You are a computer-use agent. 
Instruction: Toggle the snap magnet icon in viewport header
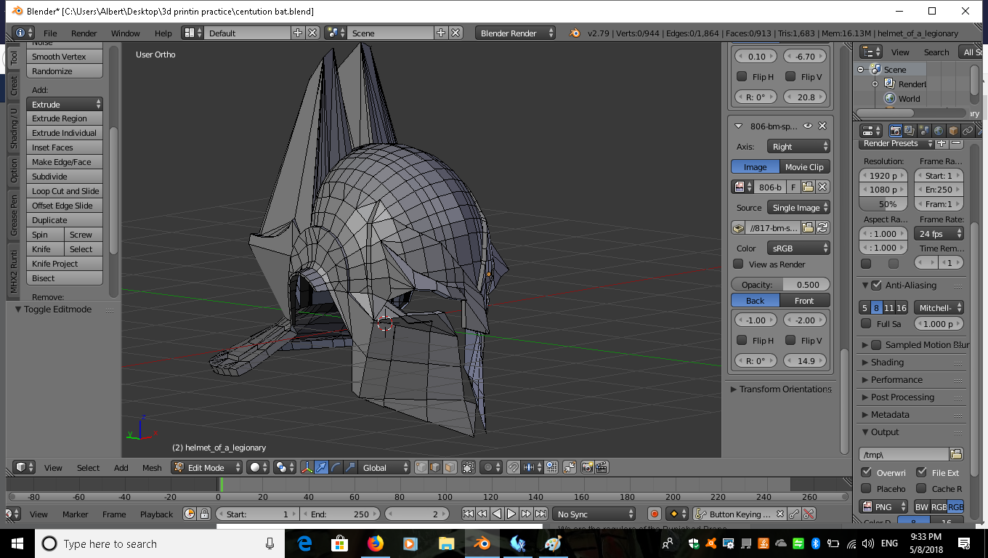pyautogui.click(x=513, y=468)
